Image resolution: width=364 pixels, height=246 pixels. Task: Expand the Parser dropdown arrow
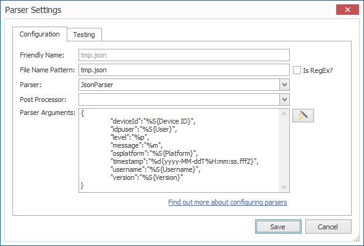point(284,85)
